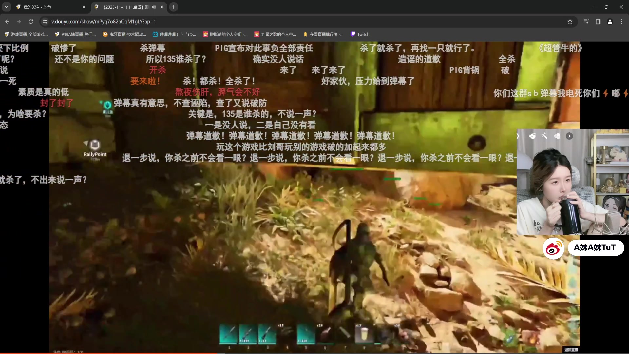Select the jar item in the hotbar
629x354 pixels.
[x=364, y=334]
